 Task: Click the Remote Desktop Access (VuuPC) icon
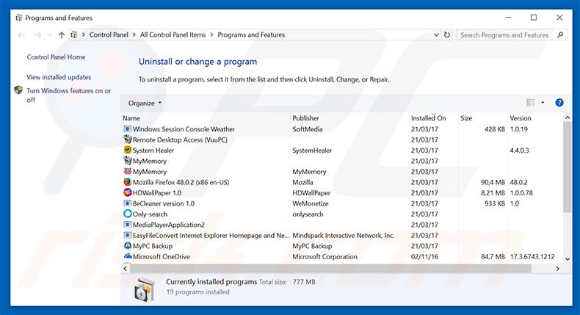tap(127, 140)
